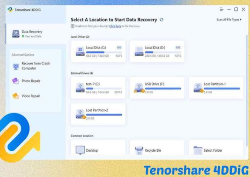Image resolution: width=250 pixels, height=177 pixels.
Task: Click the Local Disk (D:) usage bar
Action: click(x=163, y=52)
